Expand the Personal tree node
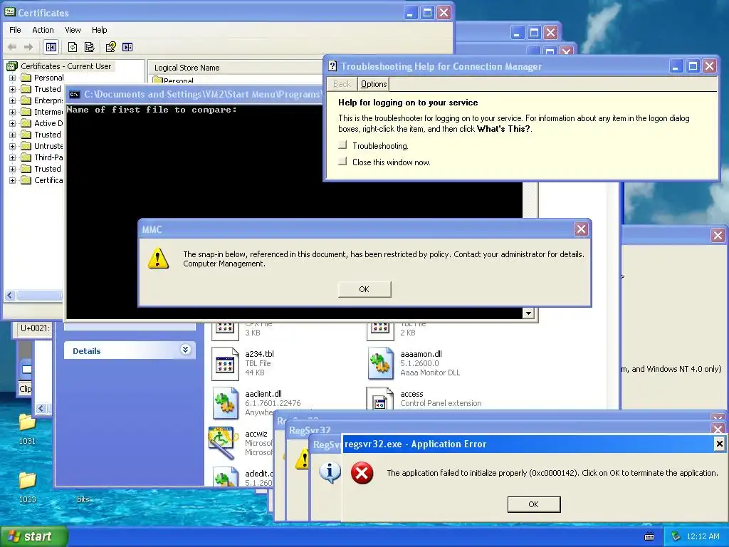The image size is (729, 547). click(x=13, y=78)
